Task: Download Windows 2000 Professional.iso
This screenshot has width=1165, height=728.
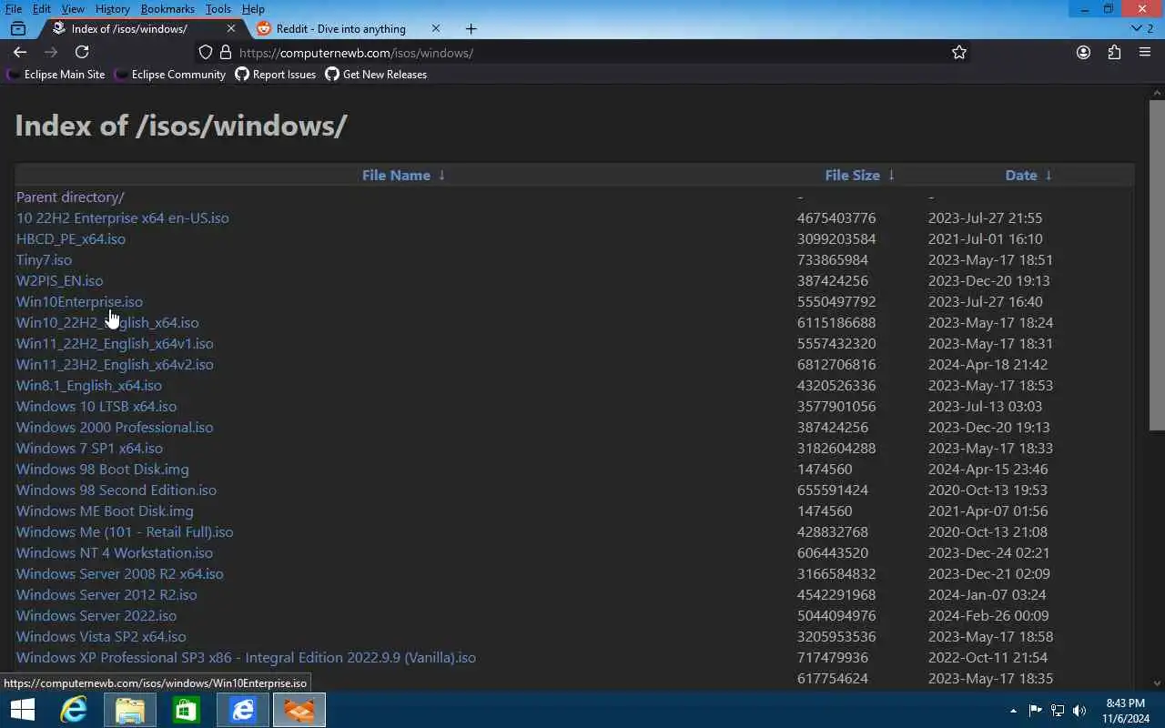Action: (115, 427)
